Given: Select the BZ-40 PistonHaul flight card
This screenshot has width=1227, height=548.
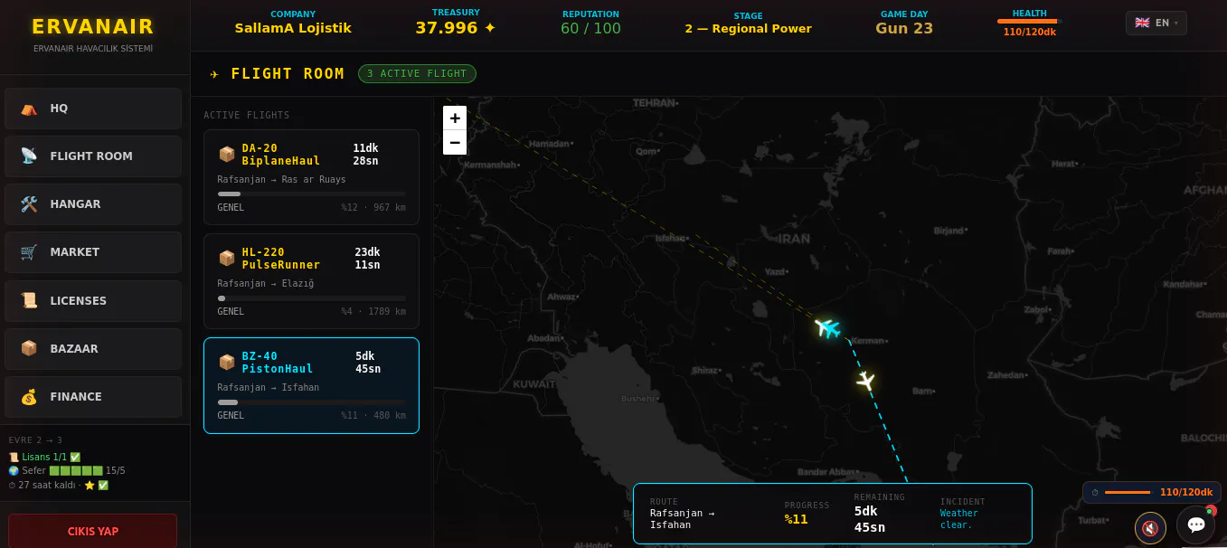Looking at the screenshot, I should pyautogui.click(x=311, y=386).
